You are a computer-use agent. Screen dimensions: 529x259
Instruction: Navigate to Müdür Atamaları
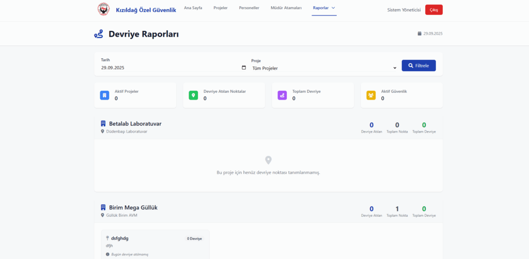286,8
